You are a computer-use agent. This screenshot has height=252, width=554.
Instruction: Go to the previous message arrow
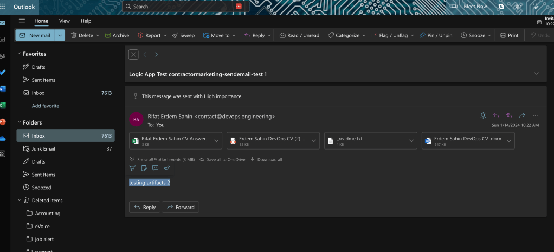145,54
